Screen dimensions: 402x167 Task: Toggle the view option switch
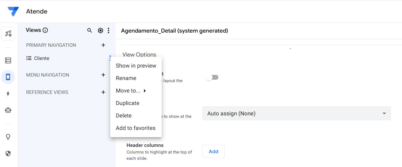point(212,77)
